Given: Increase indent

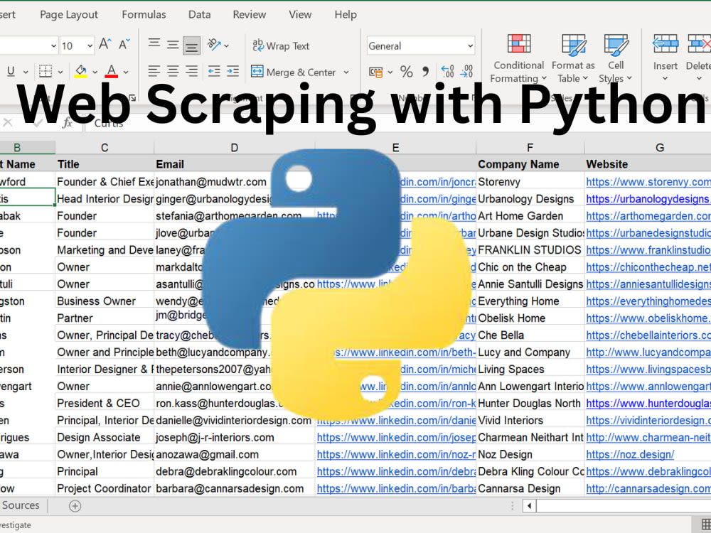Looking at the screenshot, I should (x=232, y=71).
